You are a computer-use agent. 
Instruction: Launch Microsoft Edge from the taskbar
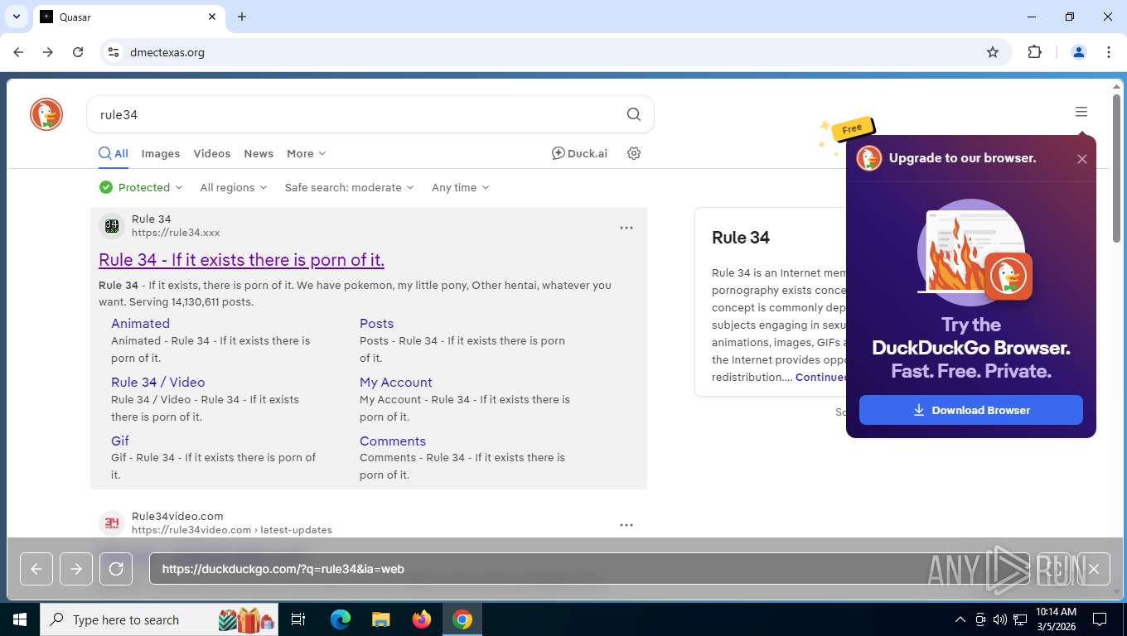point(341,619)
